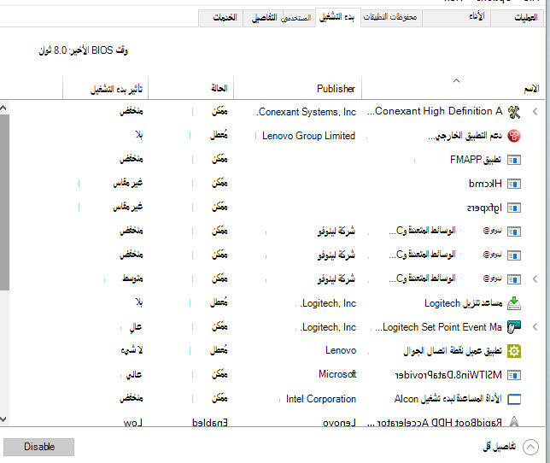
Task: Click ممكن status in تطبيق FMAPP row
Action: [x=219, y=159]
